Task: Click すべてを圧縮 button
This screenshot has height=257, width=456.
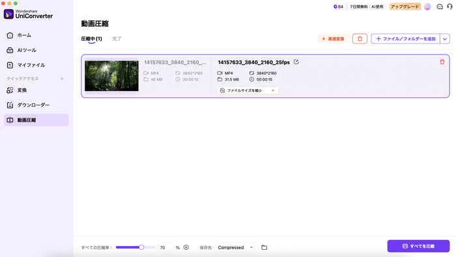Action: pos(418,246)
